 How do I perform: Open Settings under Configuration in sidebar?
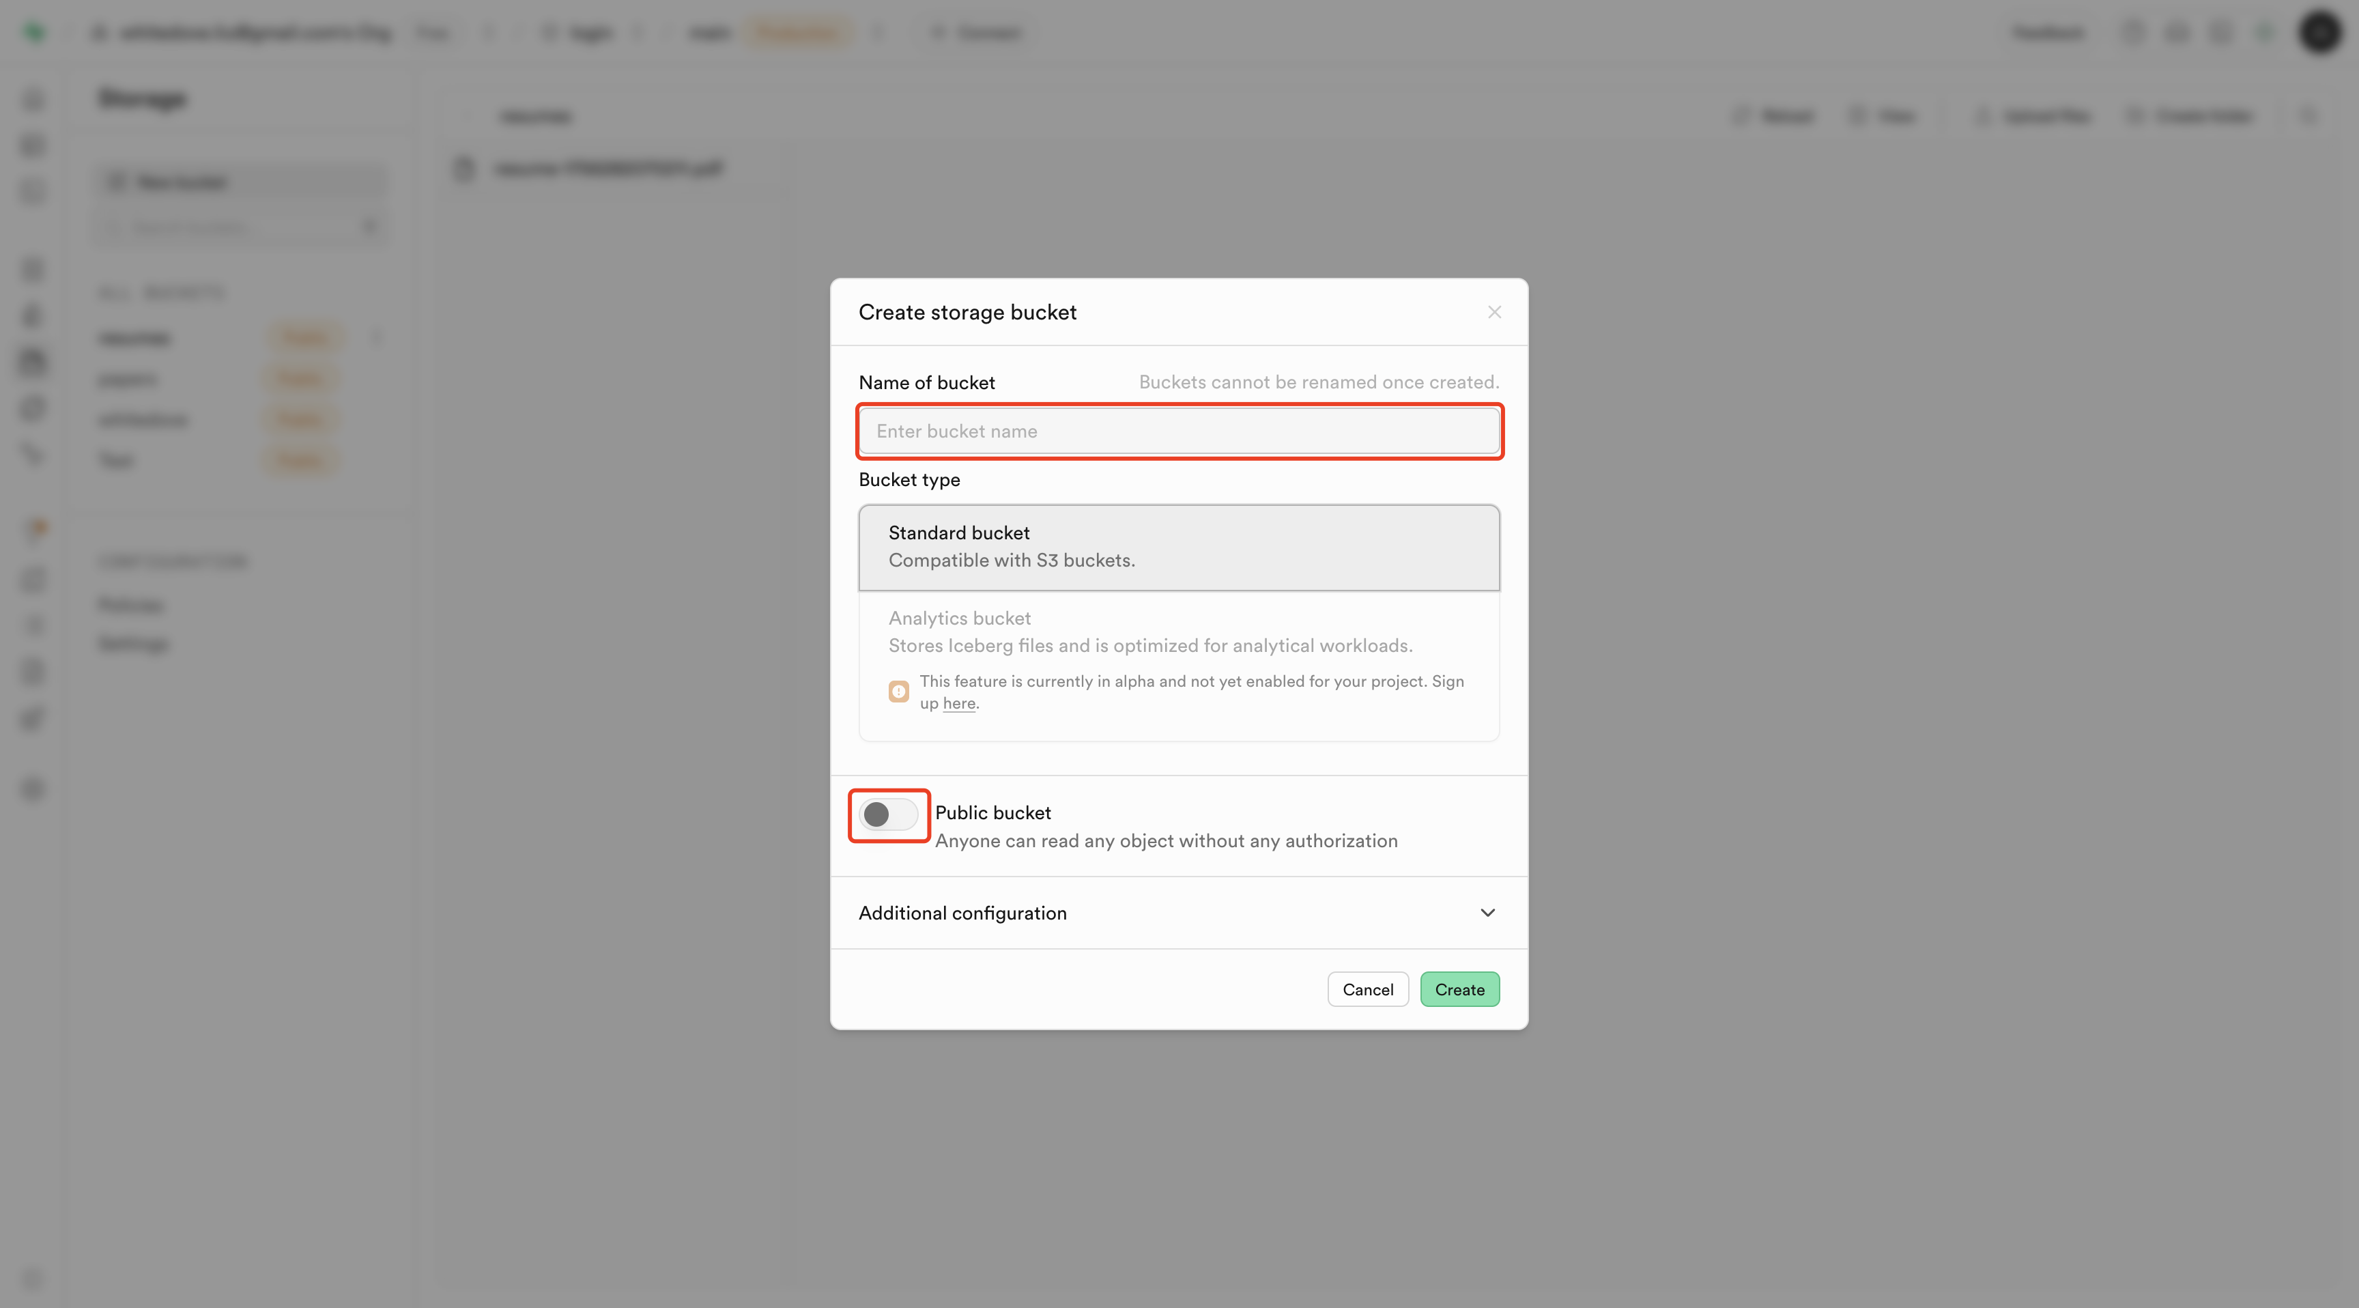click(134, 644)
